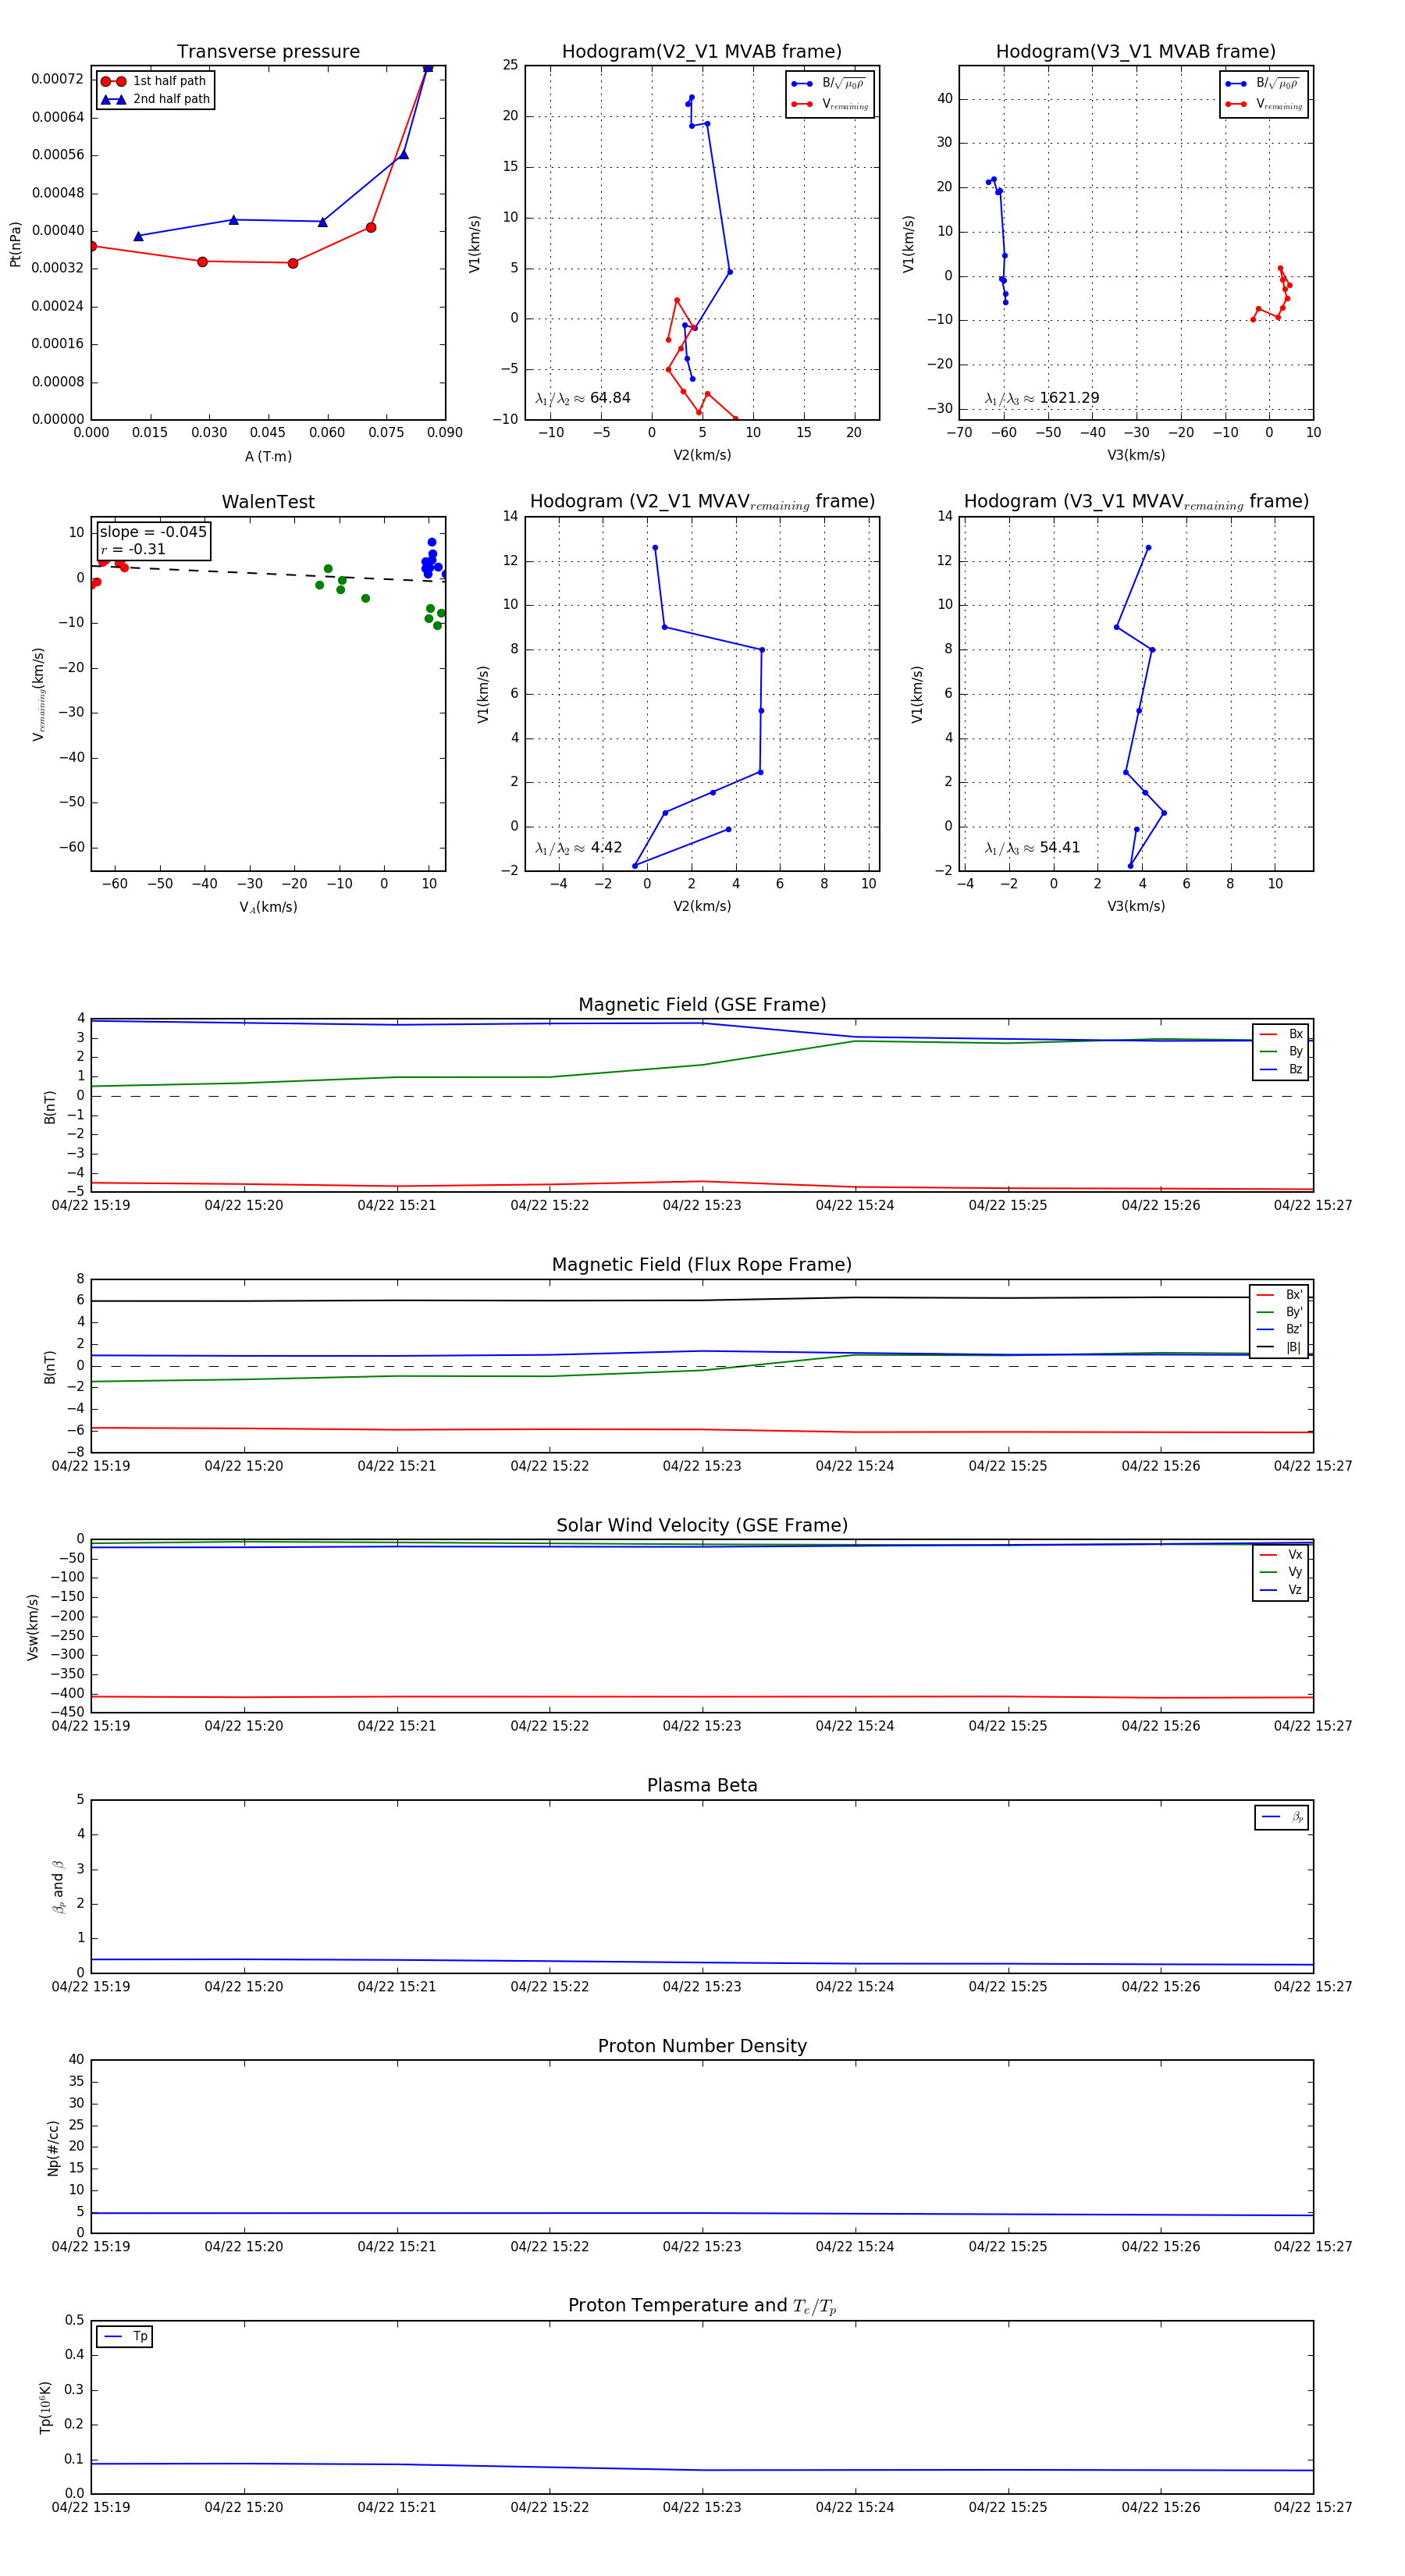Click the Tp legend entry in temperature plot
Viewport: 1405px width, 2576px height.
(x=125, y=2337)
